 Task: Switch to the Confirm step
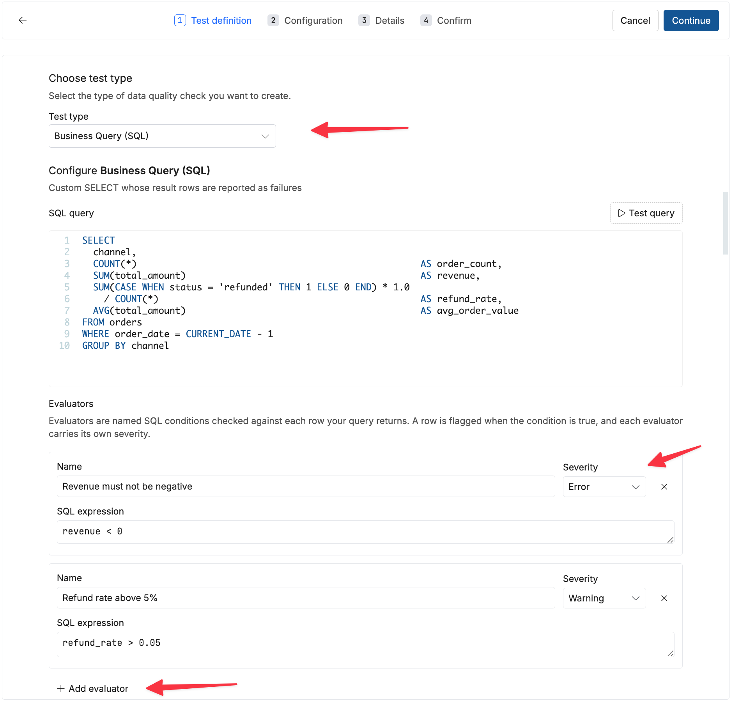coord(446,20)
